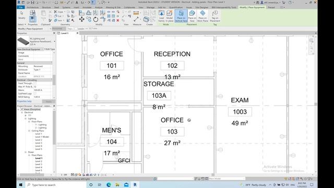Click the Panel Name property field
Viewport: 334px width, 188px height.
pos(42,73)
